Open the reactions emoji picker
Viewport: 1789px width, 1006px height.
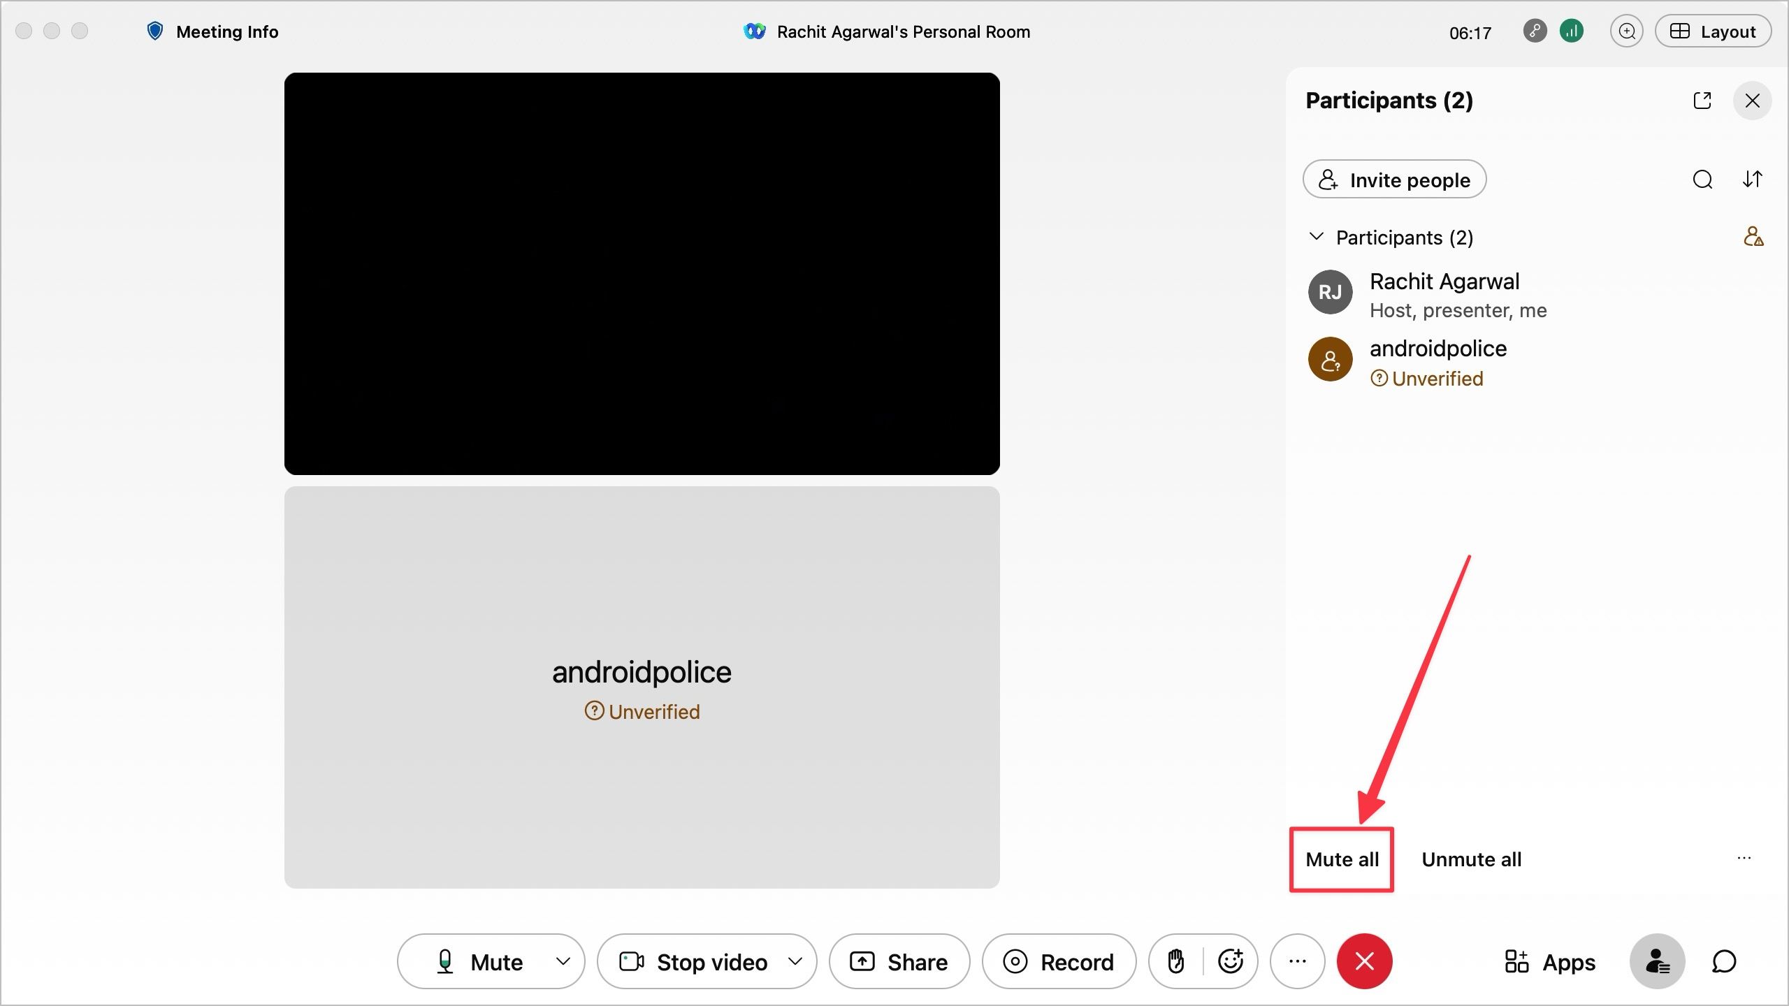click(x=1231, y=961)
